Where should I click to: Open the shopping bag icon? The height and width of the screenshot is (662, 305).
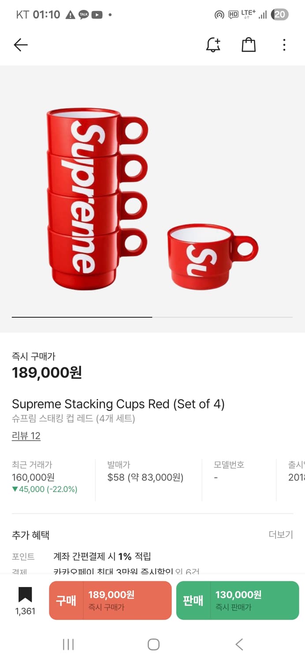[249, 45]
